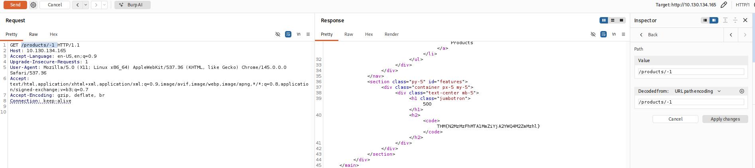This screenshot has width=755, height=168.
Task: Click Apply changes in Inspector
Action: pyautogui.click(x=725, y=119)
